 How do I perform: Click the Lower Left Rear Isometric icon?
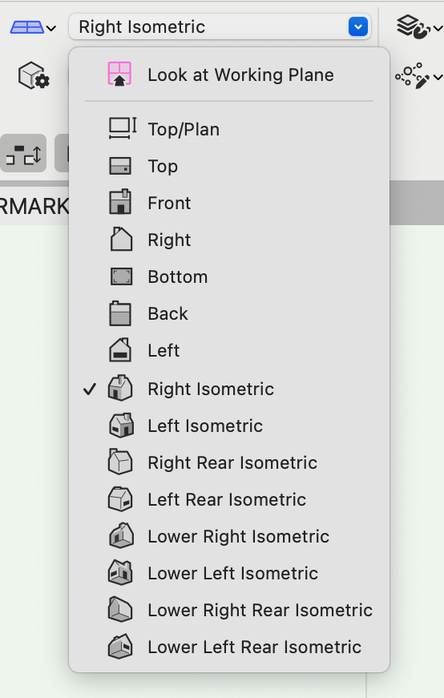coord(121,647)
